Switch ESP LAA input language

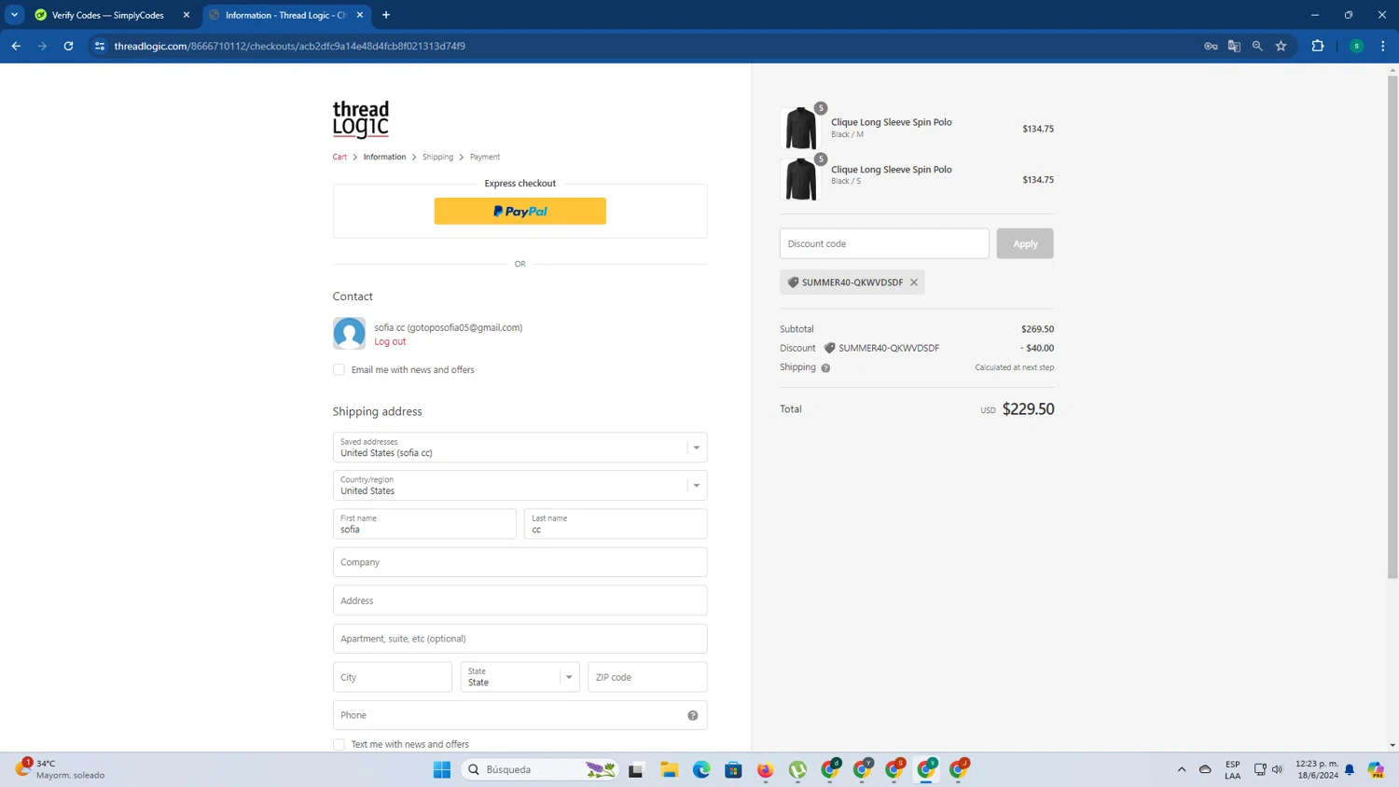[1233, 769]
